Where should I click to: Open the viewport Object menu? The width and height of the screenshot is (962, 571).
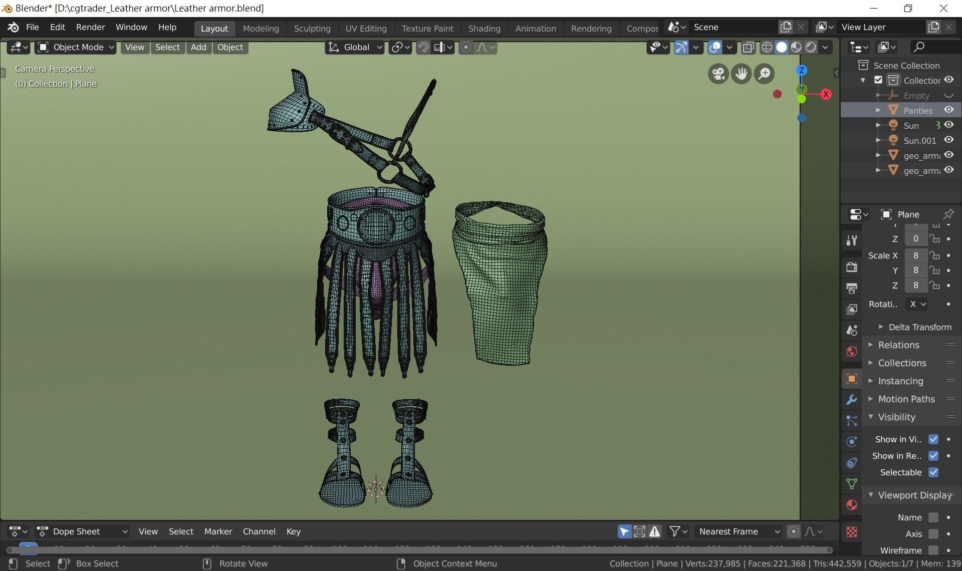tap(230, 47)
